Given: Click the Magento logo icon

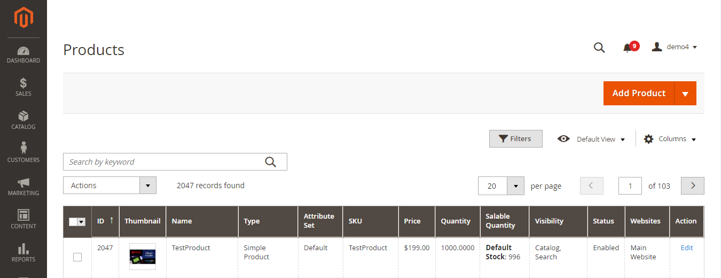Looking at the screenshot, I should (x=23, y=18).
